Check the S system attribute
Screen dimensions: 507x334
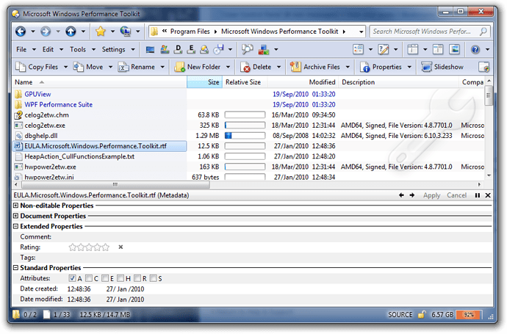click(x=154, y=278)
